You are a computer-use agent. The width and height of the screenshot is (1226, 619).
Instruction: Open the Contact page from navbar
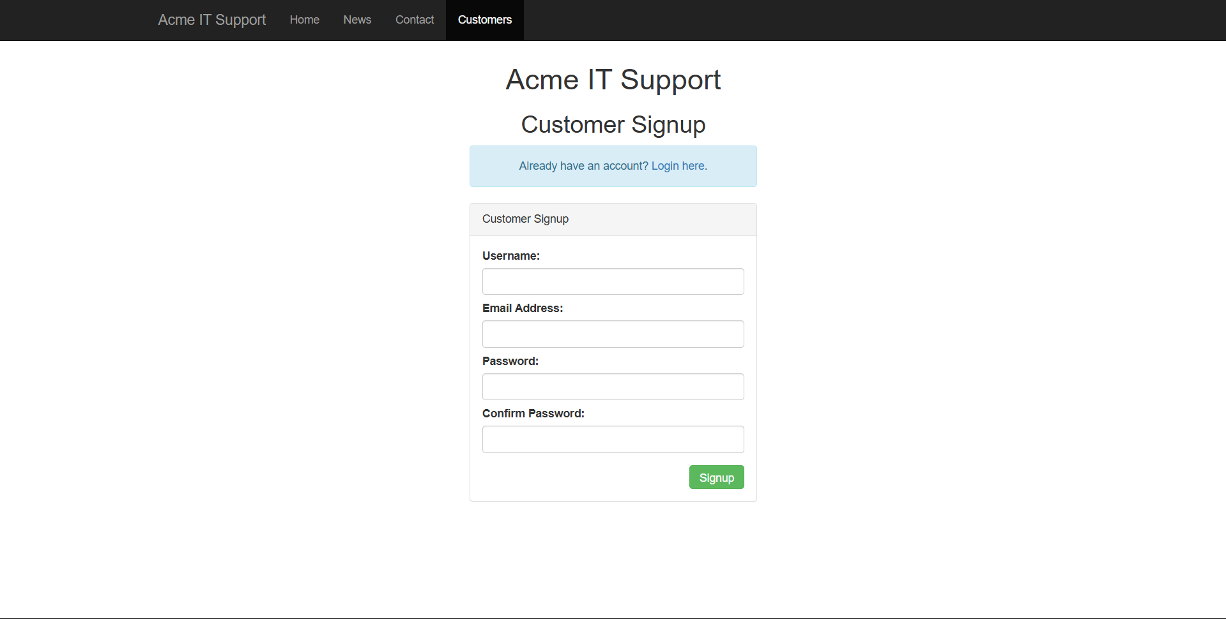[414, 20]
